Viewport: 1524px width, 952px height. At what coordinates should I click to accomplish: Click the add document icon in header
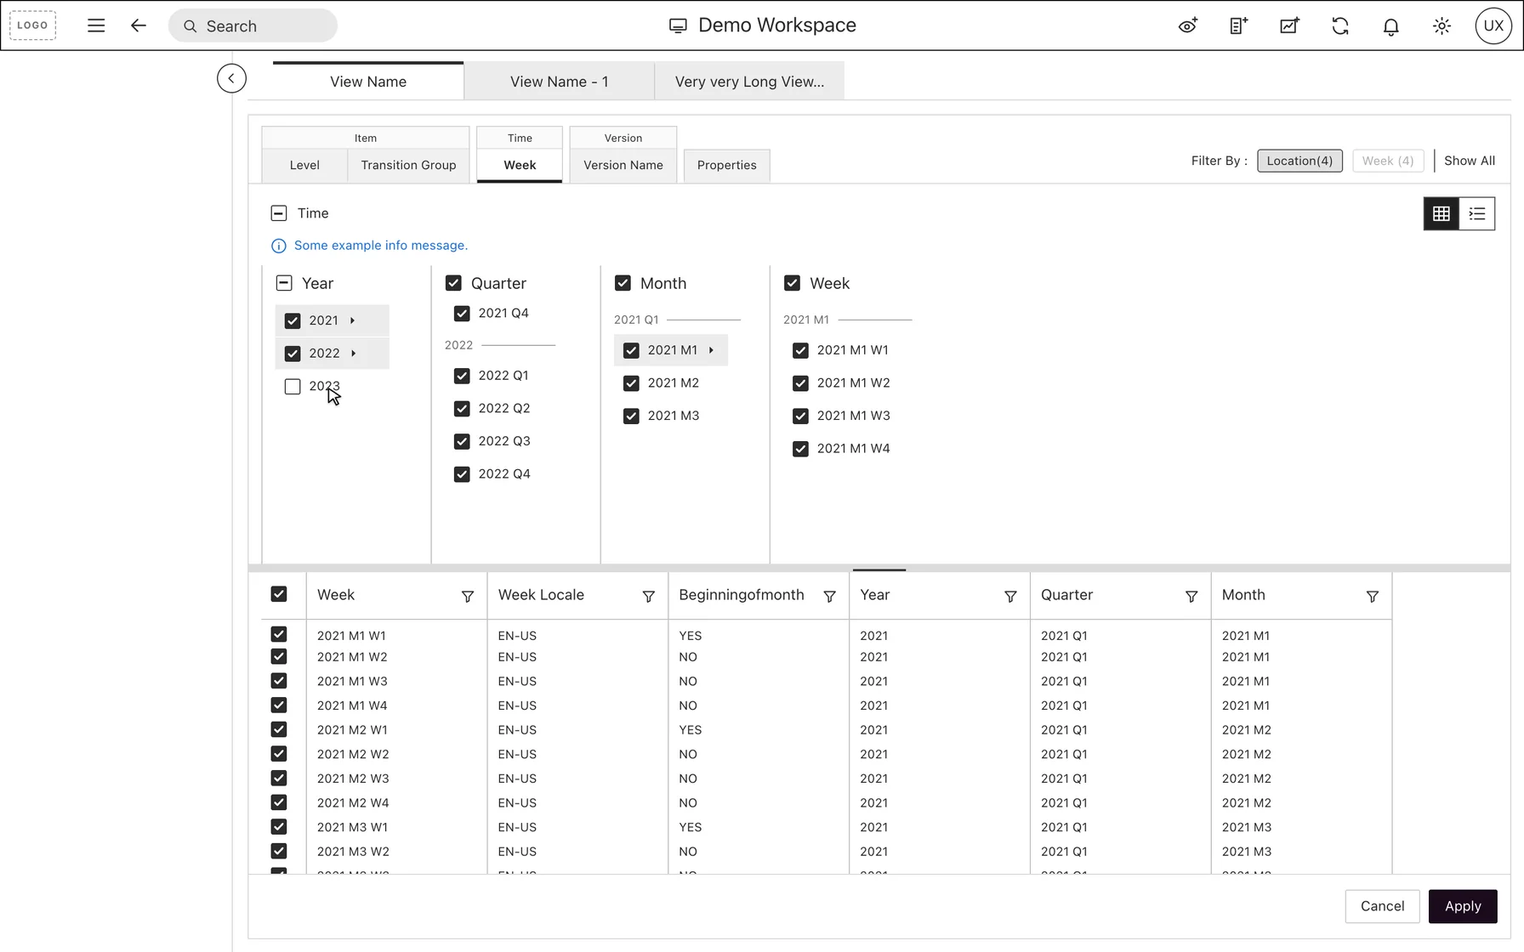[x=1238, y=25]
